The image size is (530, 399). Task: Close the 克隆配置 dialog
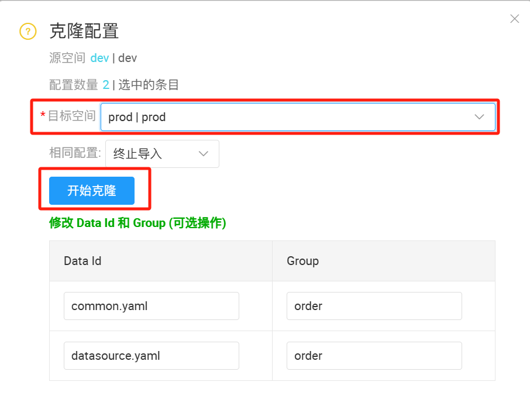click(x=514, y=19)
